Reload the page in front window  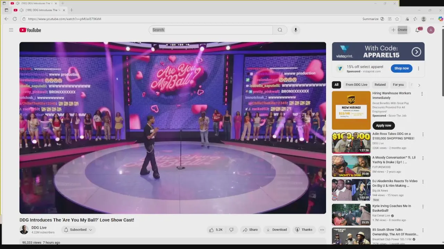pos(15,19)
